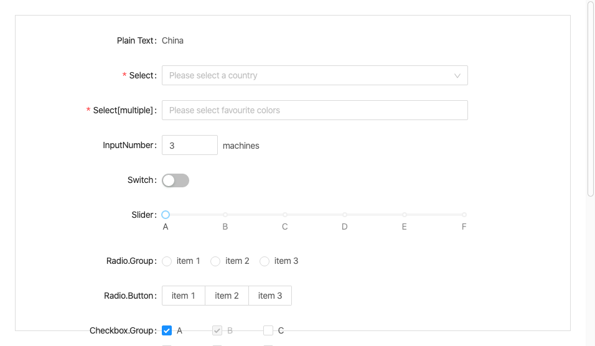Image resolution: width=595 pixels, height=346 pixels.
Task: Open the favourite colors multiple select
Action: [314, 110]
